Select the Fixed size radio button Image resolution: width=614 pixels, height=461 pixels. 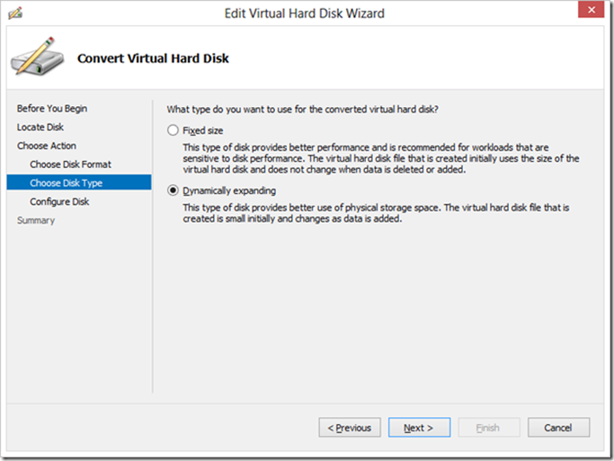coord(173,130)
